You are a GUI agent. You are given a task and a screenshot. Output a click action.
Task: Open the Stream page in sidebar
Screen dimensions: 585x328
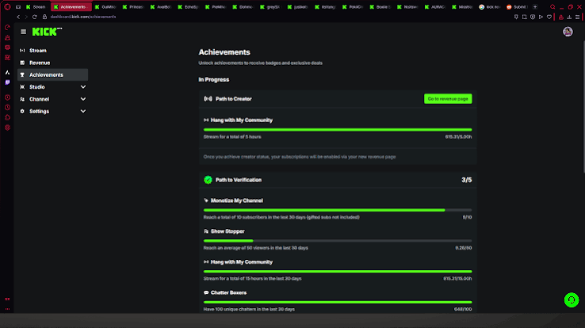click(x=52, y=51)
